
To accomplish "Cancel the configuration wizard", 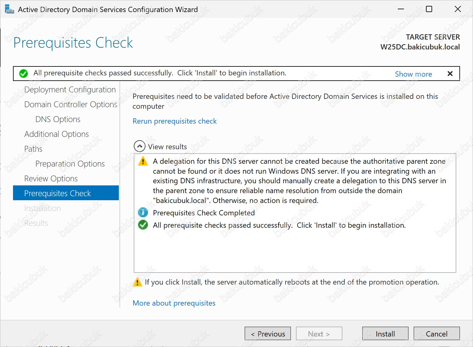I will pos(437,333).
